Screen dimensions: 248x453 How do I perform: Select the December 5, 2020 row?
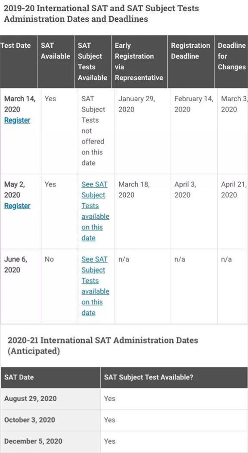coord(124,441)
